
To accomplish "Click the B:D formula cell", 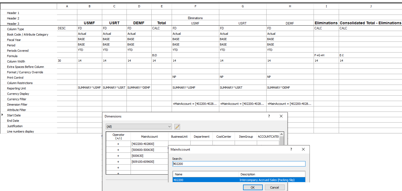I will click(x=162, y=55).
